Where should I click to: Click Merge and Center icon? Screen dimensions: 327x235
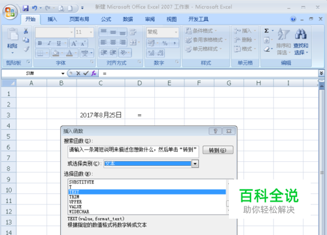[133, 42]
